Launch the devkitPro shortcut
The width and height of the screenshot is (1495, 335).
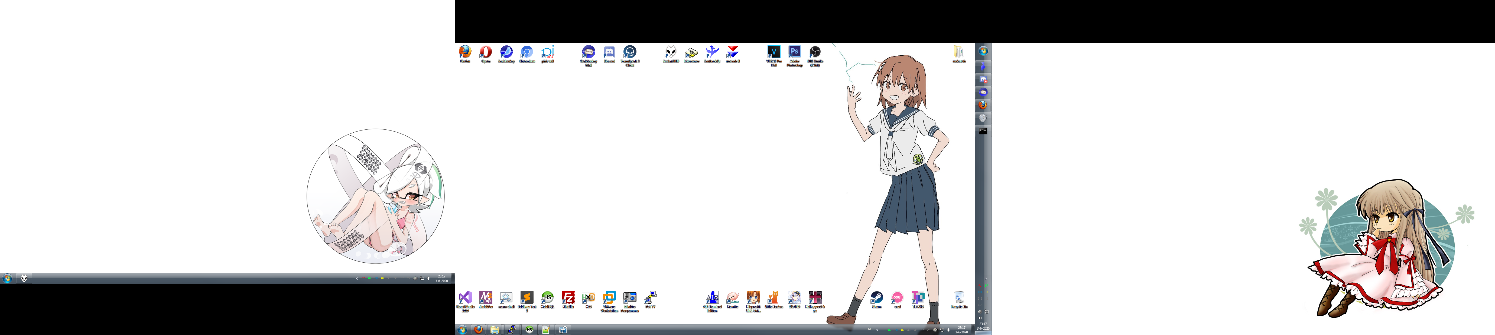pos(486,300)
